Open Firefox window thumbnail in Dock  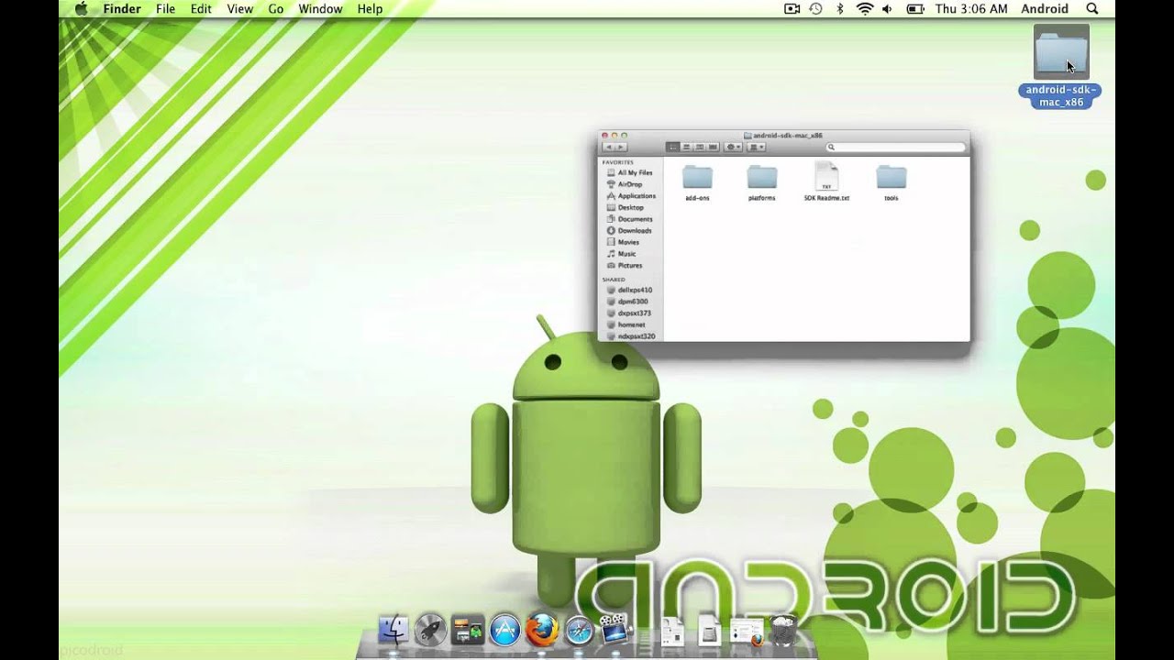coord(747,632)
